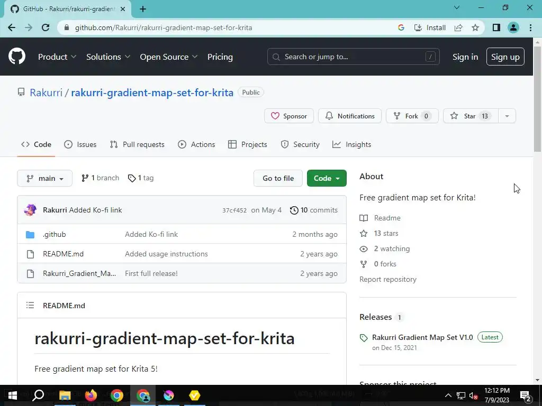Click the Rakurri avatar in commit row
Viewport: 542px width, 406px height.
(x=30, y=210)
